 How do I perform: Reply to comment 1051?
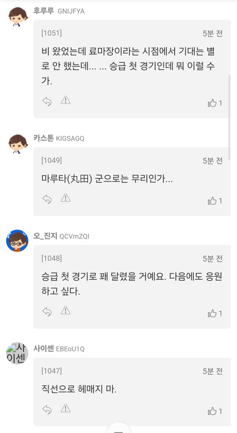point(47,101)
